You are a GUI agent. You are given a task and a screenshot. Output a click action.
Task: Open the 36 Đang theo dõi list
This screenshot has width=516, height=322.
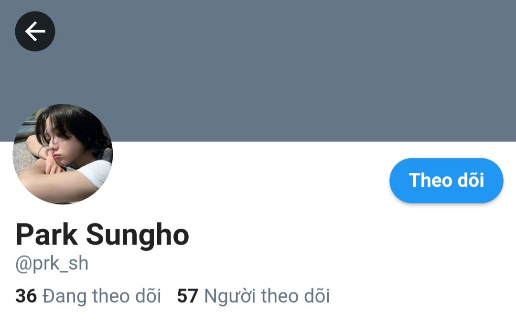click(88, 296)
